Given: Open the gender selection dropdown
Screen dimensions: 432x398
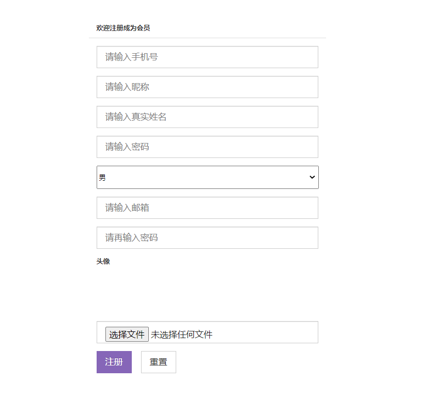Looking at the screenshot, I should click(207, 177).
